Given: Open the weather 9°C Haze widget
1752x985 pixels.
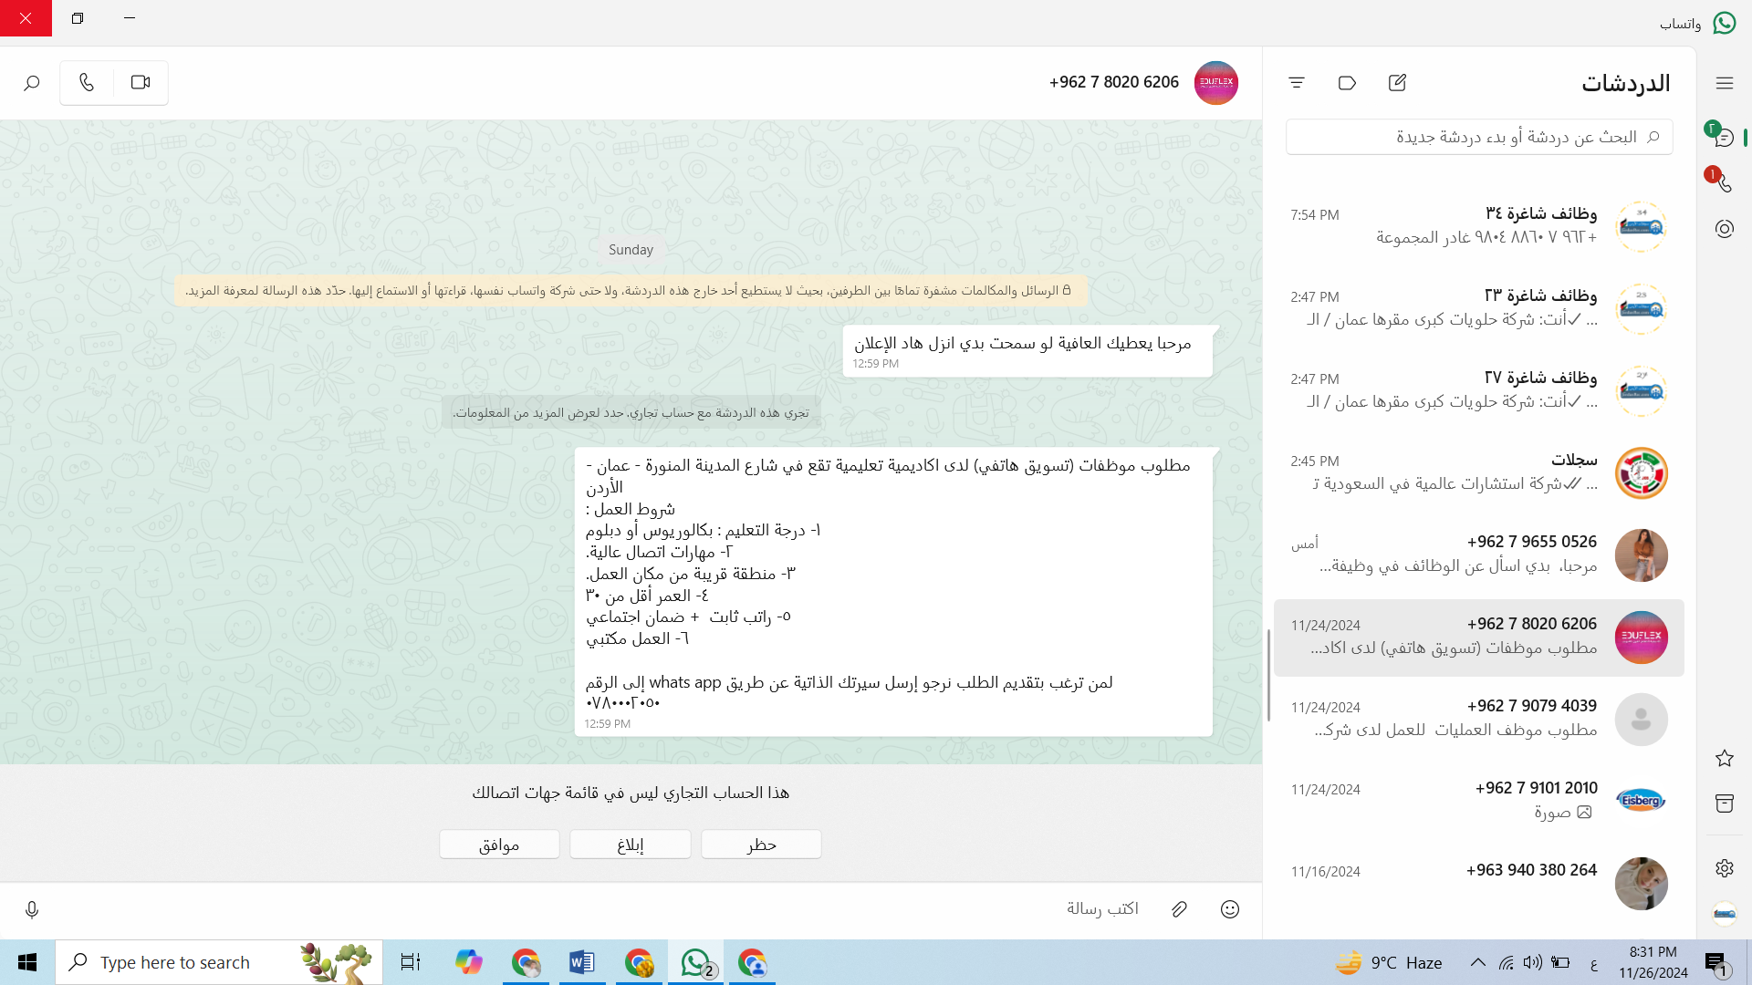Looking at the screenshot, I should [1389, 962].
